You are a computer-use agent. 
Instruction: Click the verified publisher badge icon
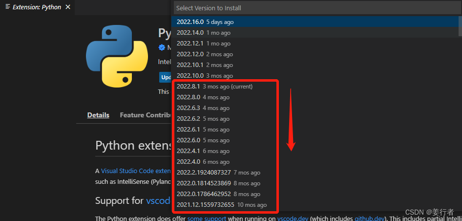[x=162, y=47]
